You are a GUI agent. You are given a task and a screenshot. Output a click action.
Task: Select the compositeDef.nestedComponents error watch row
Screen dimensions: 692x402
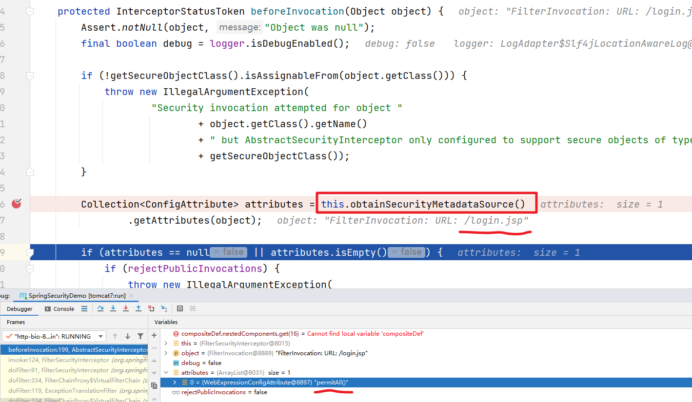(x=426, y=334)
